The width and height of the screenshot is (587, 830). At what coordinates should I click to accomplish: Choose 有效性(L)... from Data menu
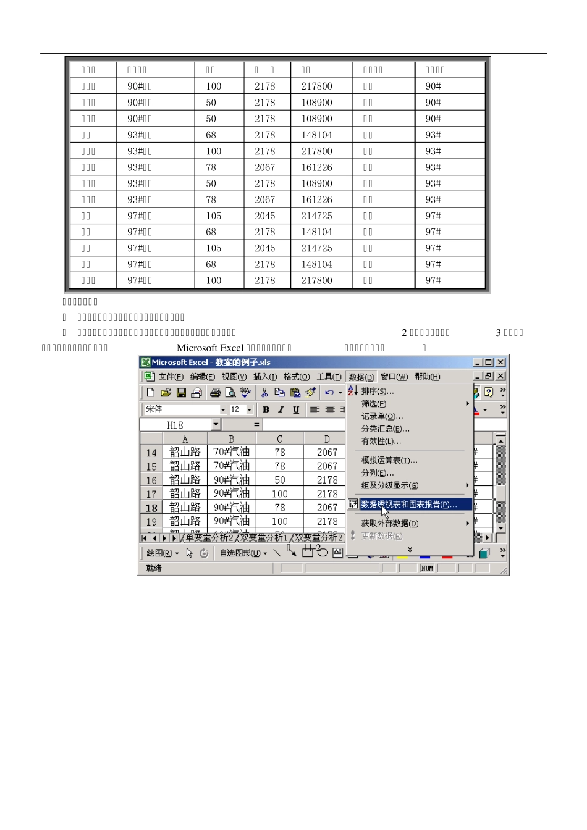[x=410, y=441]
